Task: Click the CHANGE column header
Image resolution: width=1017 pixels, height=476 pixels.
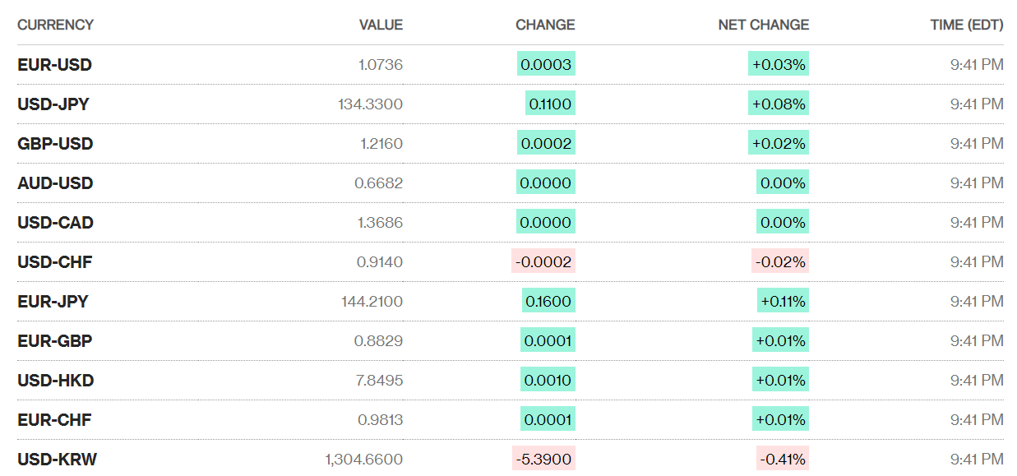Action: tap(545, 25)
